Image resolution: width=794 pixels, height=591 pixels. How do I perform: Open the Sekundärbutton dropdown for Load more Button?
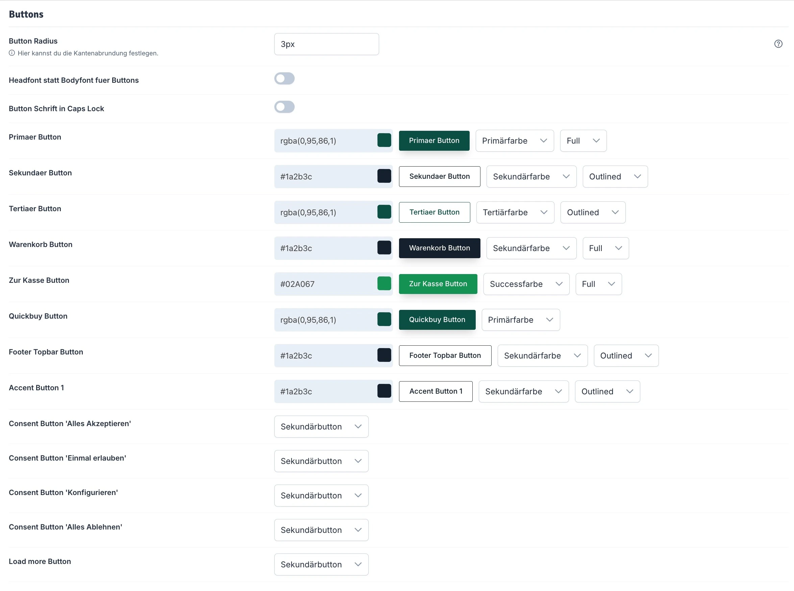click(321, 564)
